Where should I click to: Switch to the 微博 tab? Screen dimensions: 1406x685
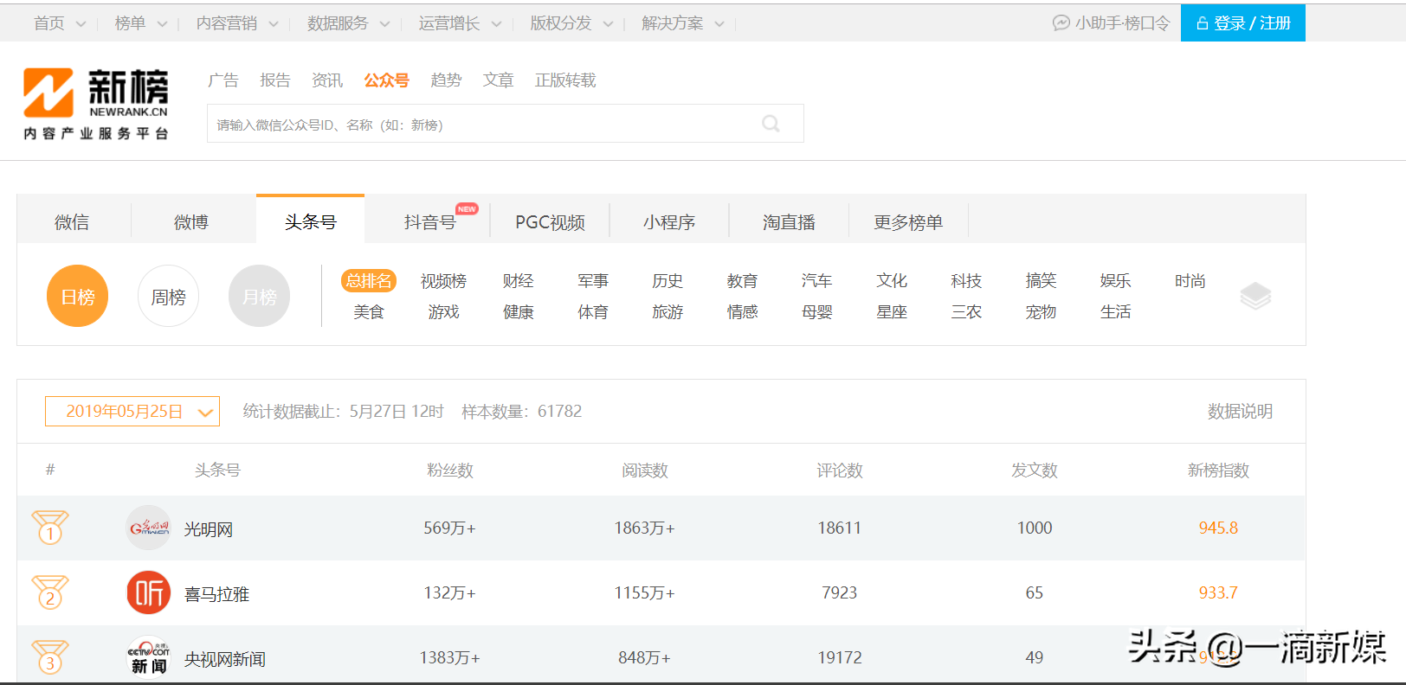tap(191, 222)
